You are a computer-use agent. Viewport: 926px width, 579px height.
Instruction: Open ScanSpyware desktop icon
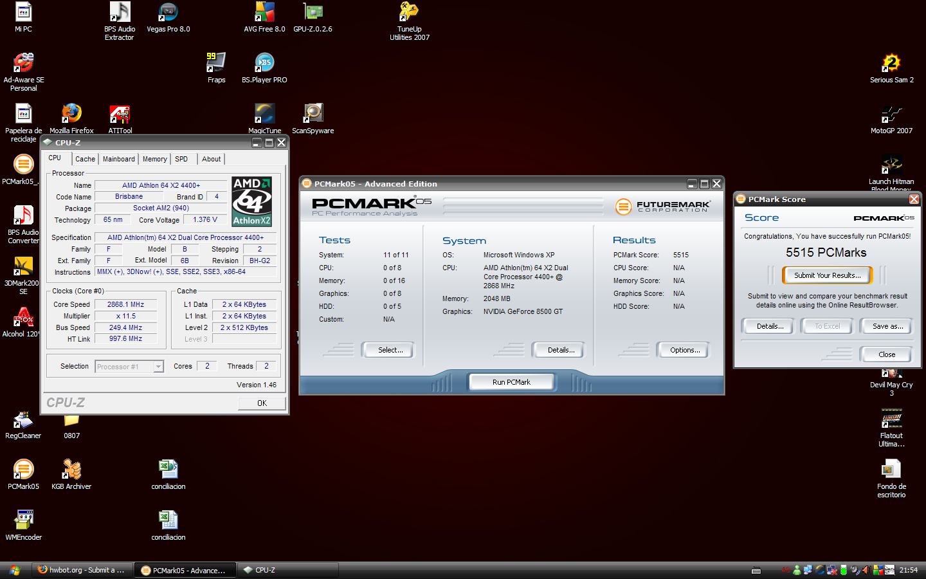pos(313,119)
